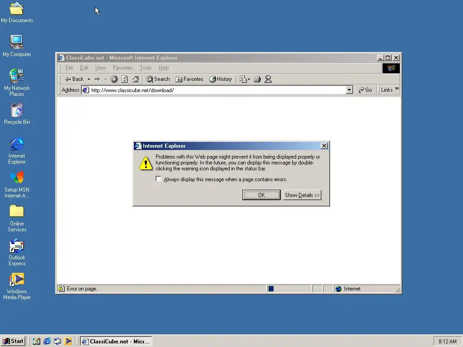Select Setup MSN Internet Access icon

(x=17, y=185)
